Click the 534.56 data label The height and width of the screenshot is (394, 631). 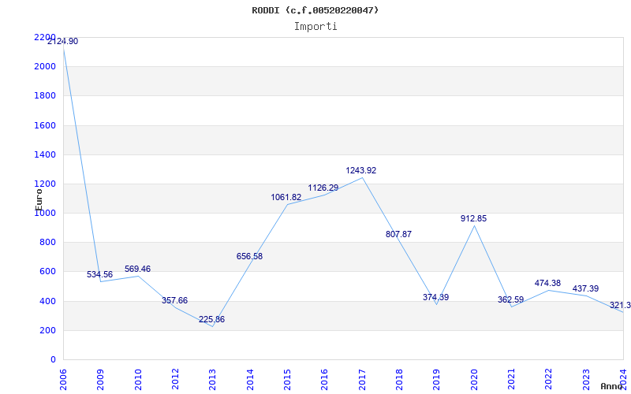pyautogui.click(x=100, y=274)
